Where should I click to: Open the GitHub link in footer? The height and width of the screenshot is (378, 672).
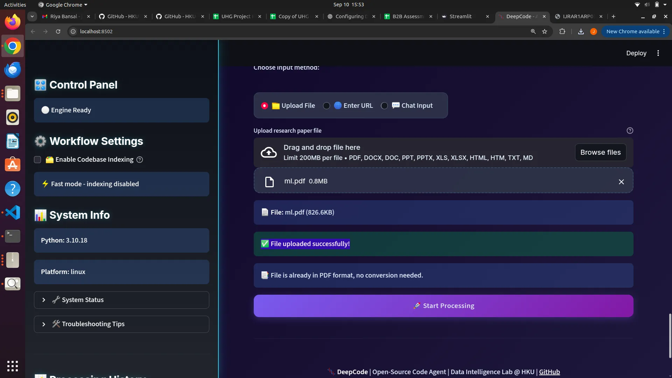(549, 372)
